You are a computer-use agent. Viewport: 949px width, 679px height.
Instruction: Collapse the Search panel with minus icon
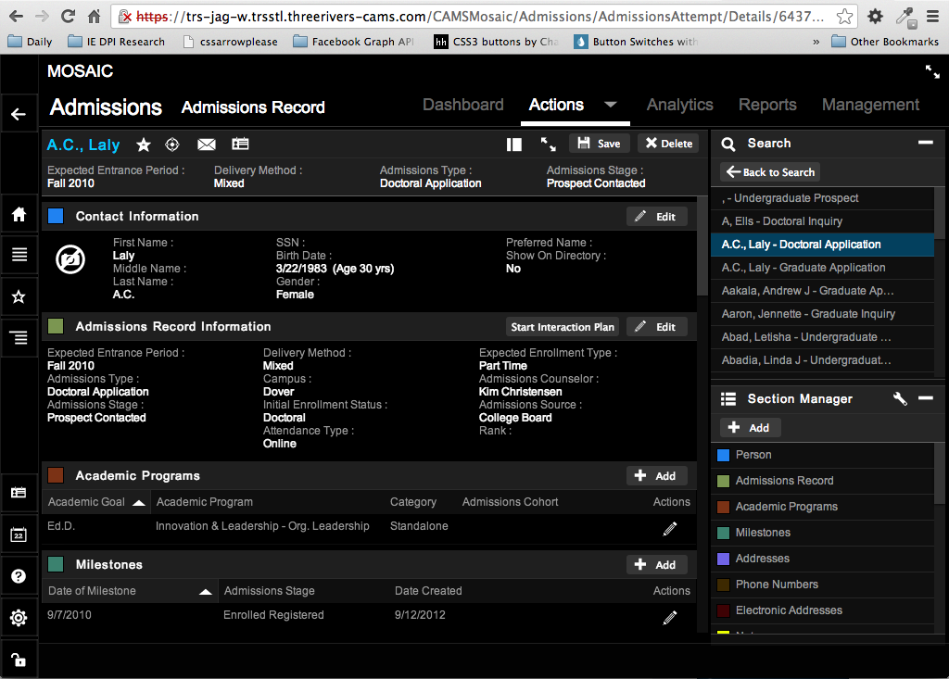(925, 143)
